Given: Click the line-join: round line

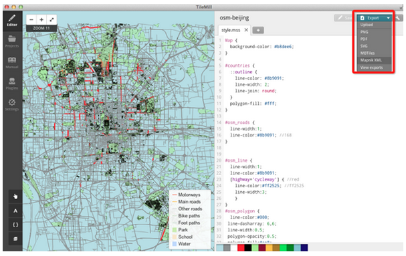Looking at the screenshot, I should tap(256, 91).
